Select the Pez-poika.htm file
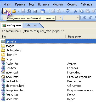Viewport: 96px width, 104px height. pyautogui.click(x=14, y=90)
